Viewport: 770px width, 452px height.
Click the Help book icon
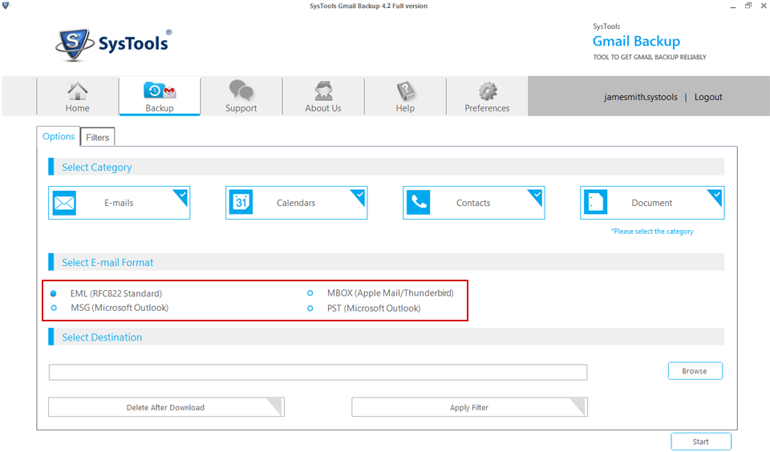coord(405,91)
